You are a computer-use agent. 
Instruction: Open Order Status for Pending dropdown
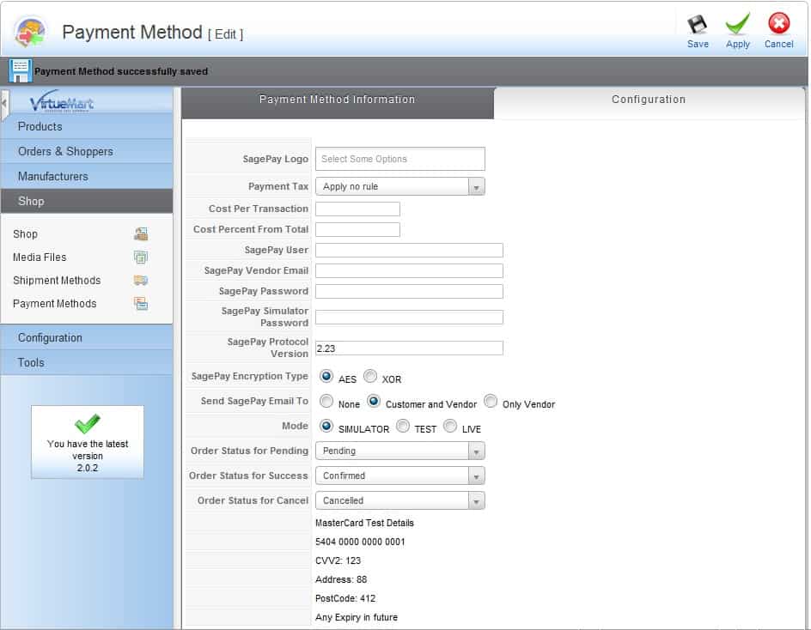(400, 451)
